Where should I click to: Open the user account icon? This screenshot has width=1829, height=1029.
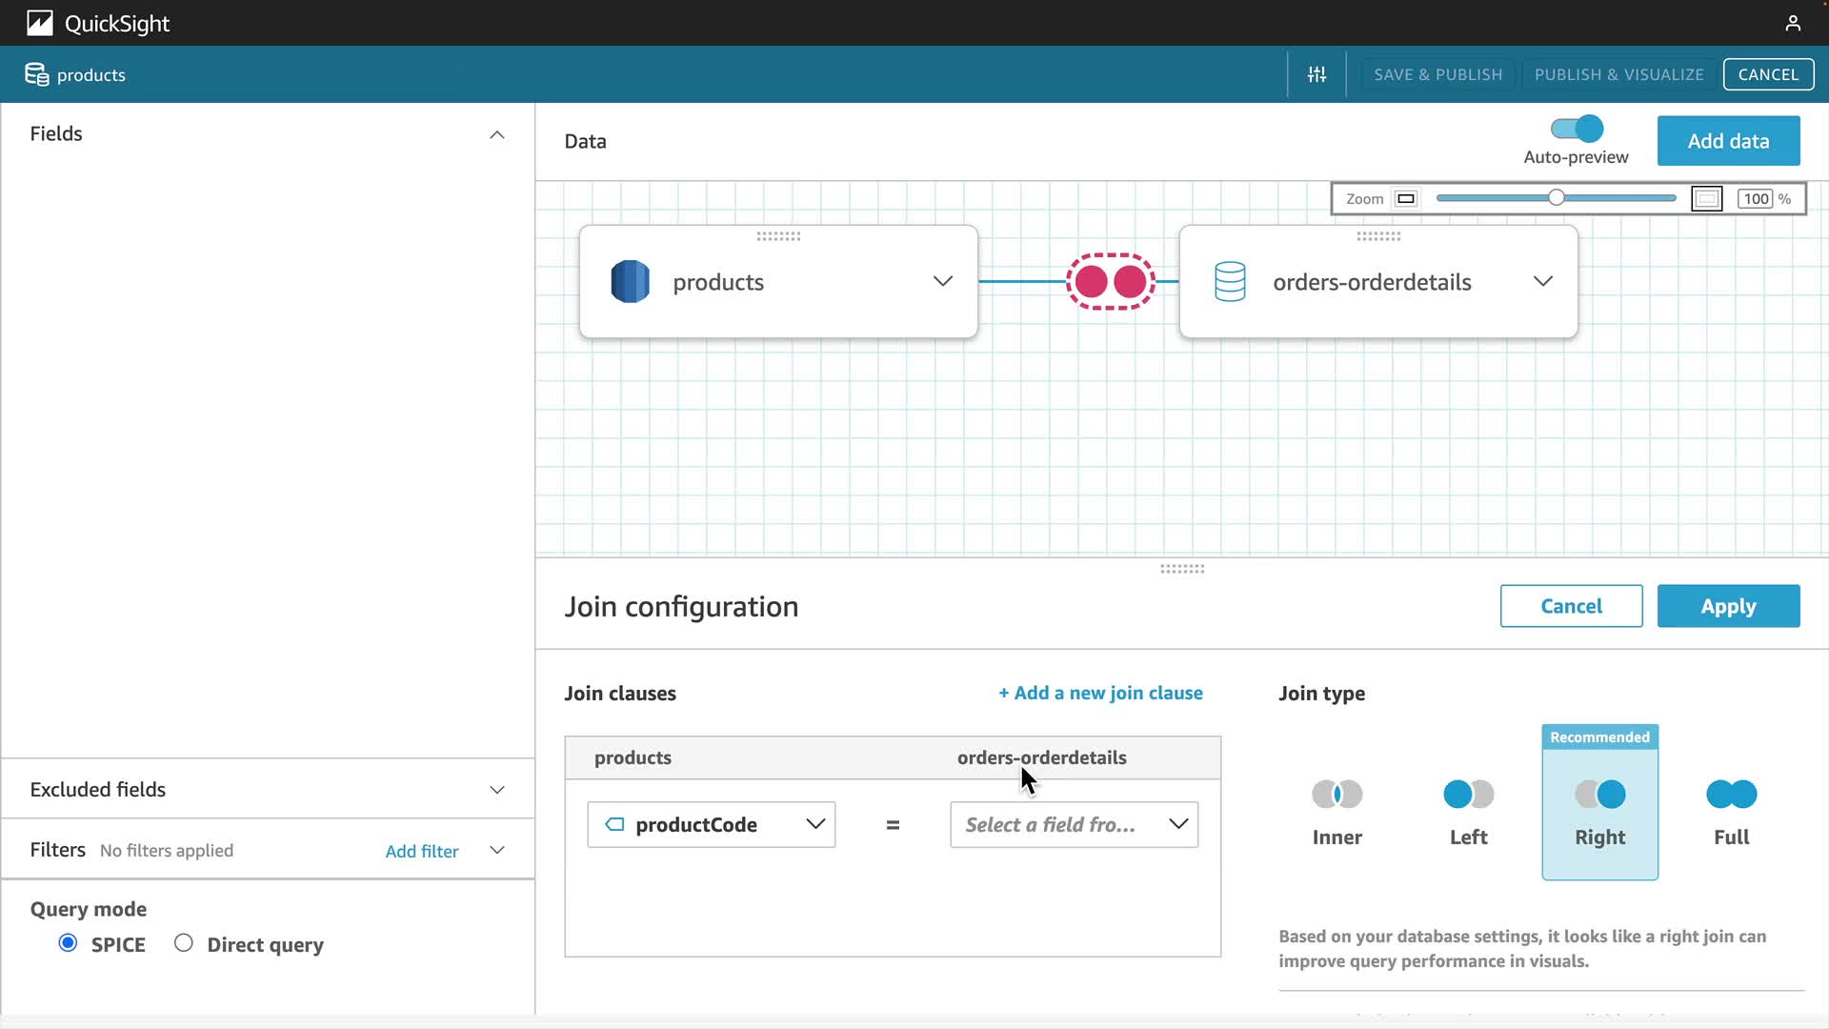[1793, 23]
